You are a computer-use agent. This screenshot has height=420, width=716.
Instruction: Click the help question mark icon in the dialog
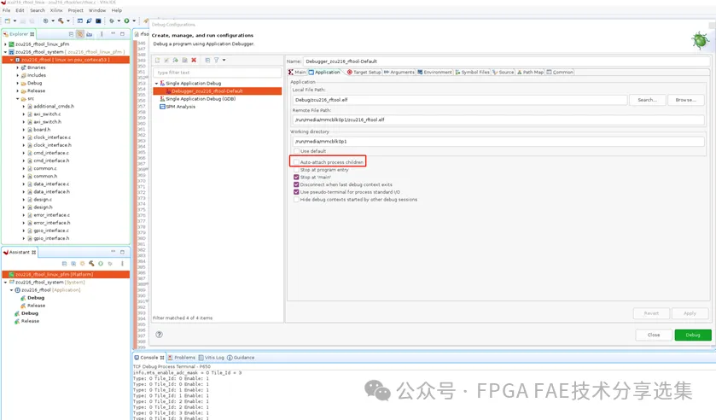[x=159, y=335]
